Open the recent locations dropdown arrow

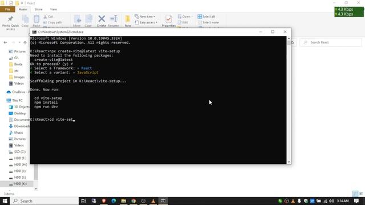19,42
